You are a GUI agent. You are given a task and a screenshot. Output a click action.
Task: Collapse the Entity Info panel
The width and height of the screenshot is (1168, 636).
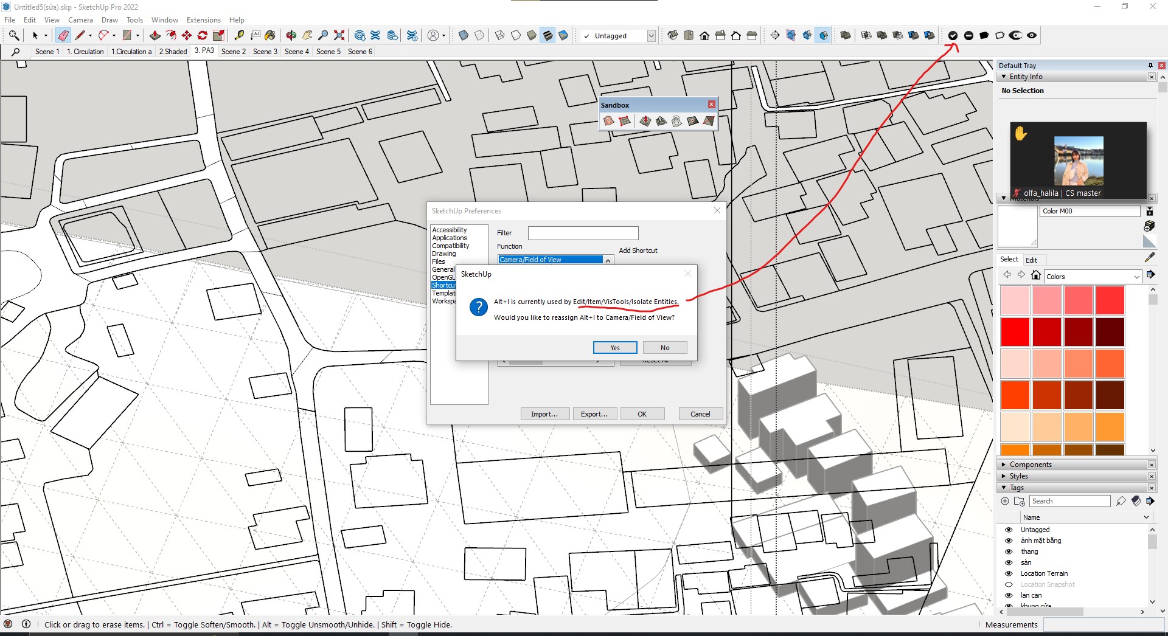1004,77
